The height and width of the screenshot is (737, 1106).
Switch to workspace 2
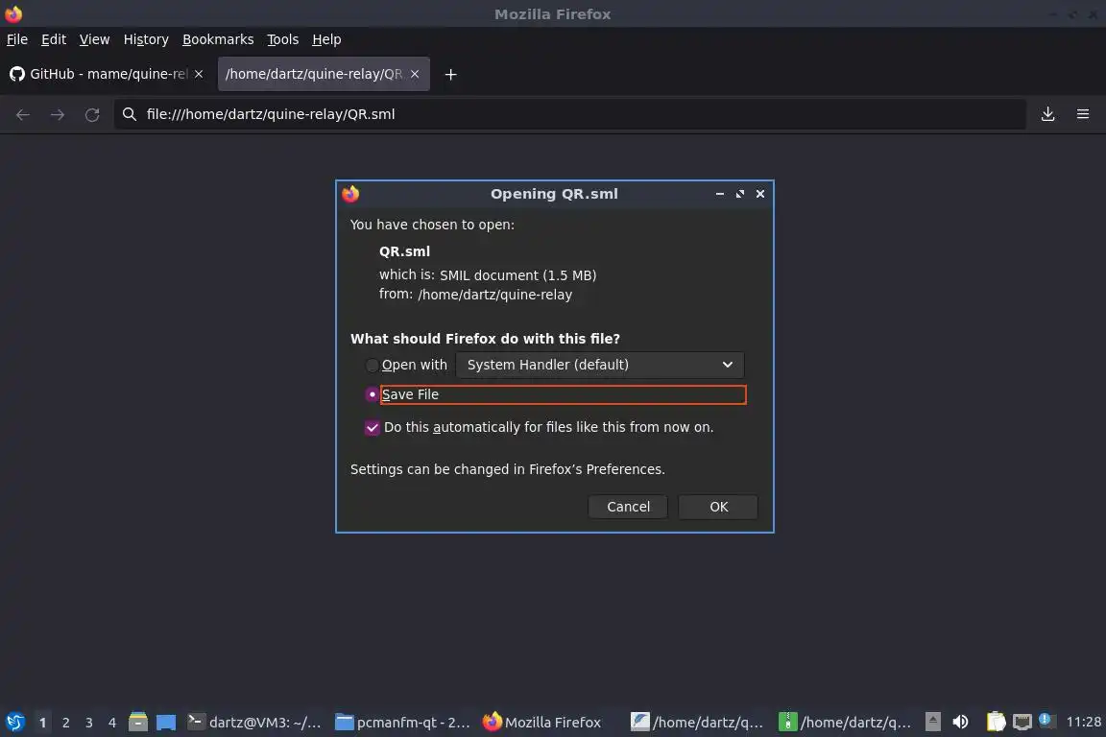(x=65, y=723)
